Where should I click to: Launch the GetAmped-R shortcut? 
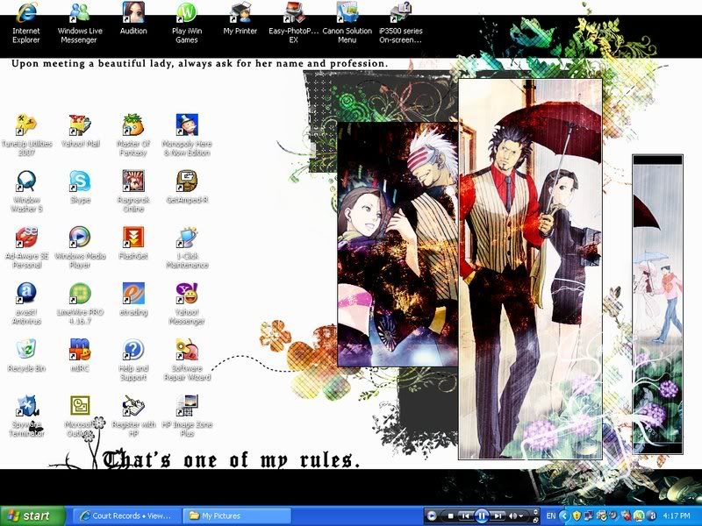click(x=187, y=188)
